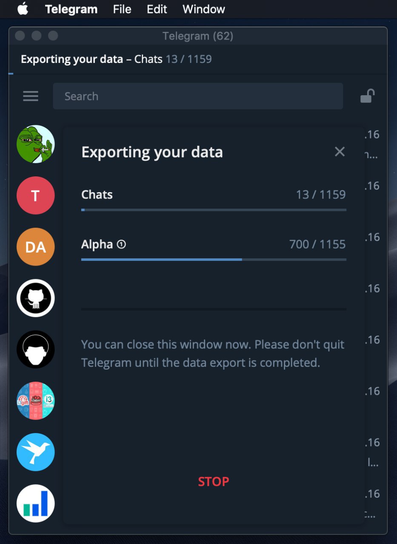Click inside the Search field
This screenshot has width=397, height=544.
pyautogui.click(x=198, y=96)
